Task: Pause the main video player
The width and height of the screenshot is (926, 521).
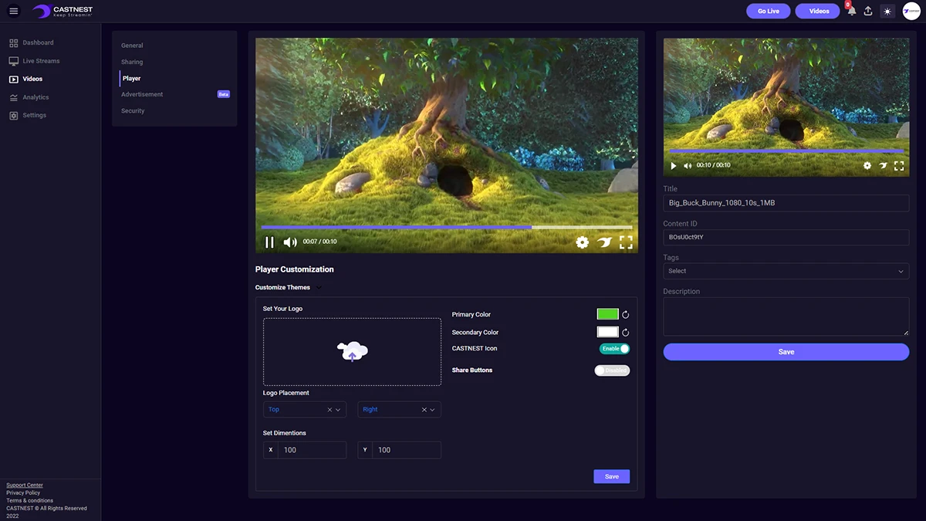Action: pyautogui.click(x=269, y=242)
